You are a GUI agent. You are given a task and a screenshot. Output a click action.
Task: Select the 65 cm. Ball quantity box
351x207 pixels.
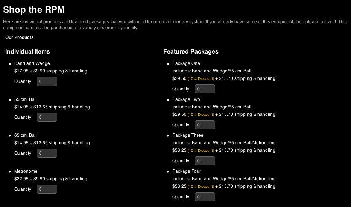point(47,153)
